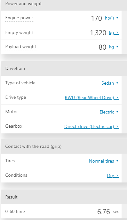
Task: Change the Empty weight kg unit
Action: click(x=114, y=33)
